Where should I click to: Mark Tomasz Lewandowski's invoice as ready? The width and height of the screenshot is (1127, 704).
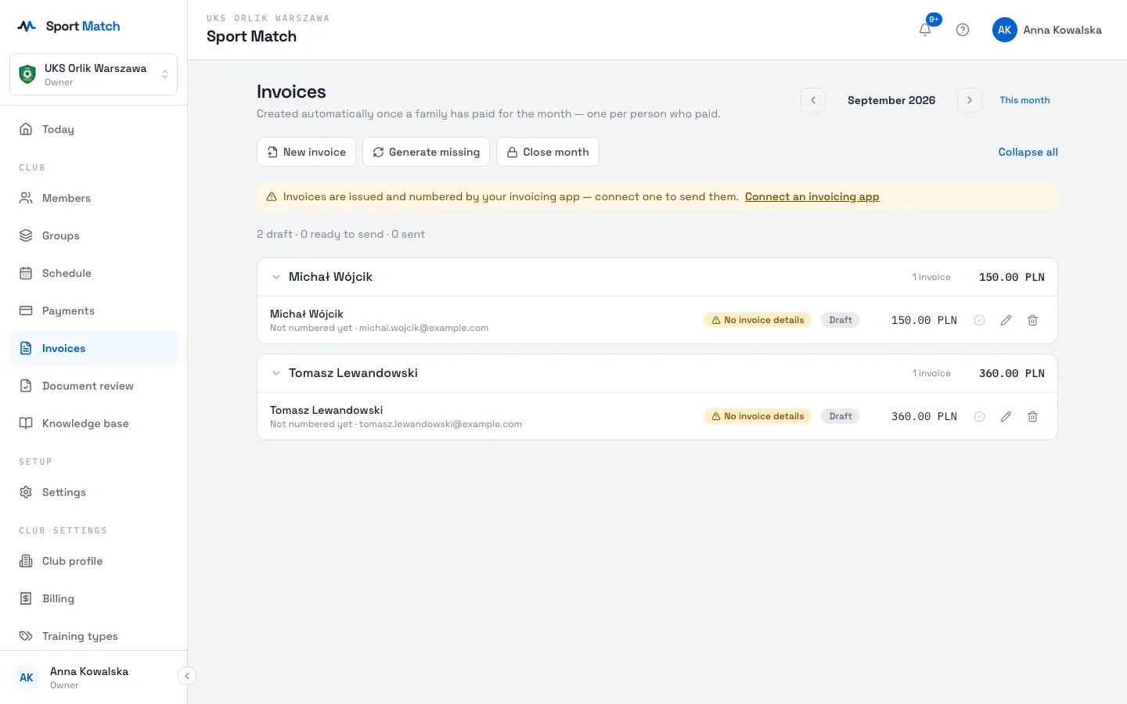[979, 416]
